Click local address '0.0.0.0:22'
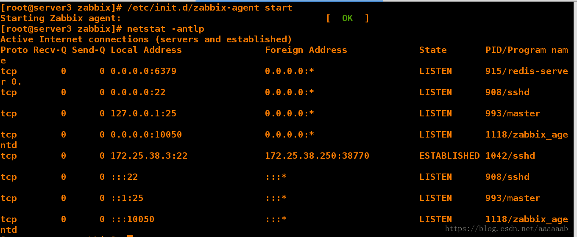The image size is (577, 237). coord(138,92)
